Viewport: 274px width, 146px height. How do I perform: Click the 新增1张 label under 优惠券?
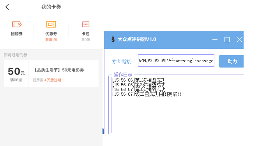[x=51, y=40]
